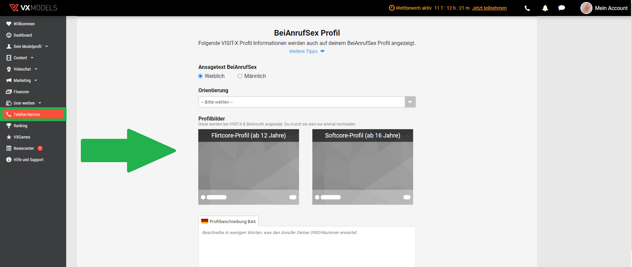Viewport: 632px width, 267px height.
Task: Expand the Content submenu chevron
Action: [x=32, y=58]
